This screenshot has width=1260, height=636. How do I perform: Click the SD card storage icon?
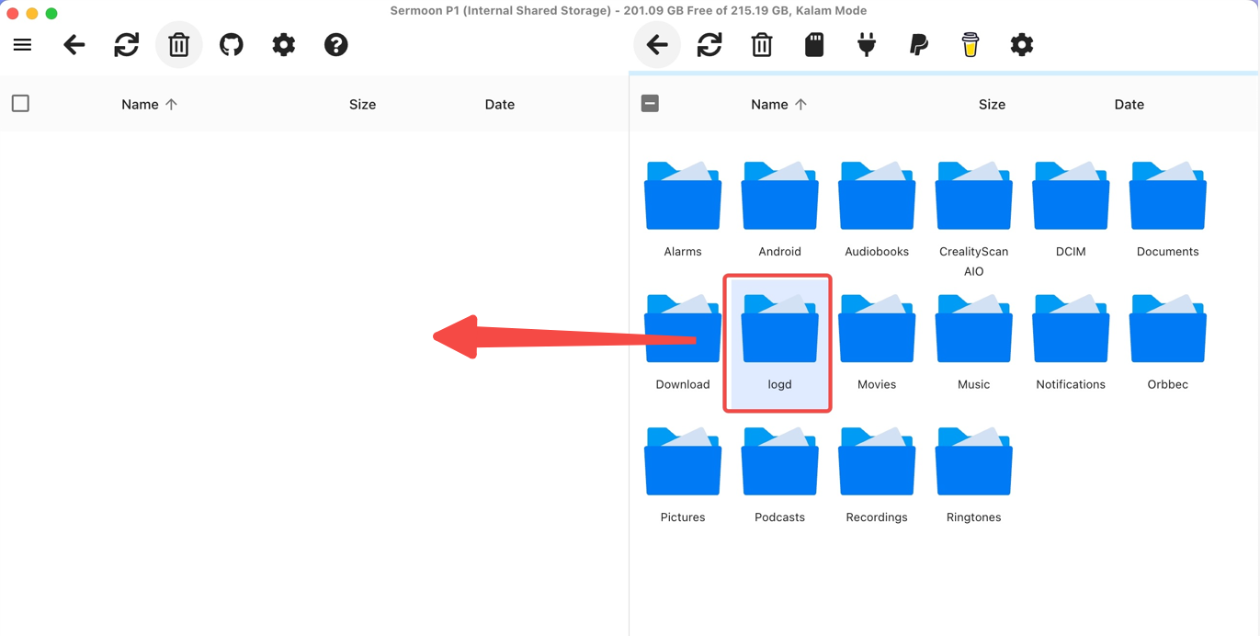point(814,44)
